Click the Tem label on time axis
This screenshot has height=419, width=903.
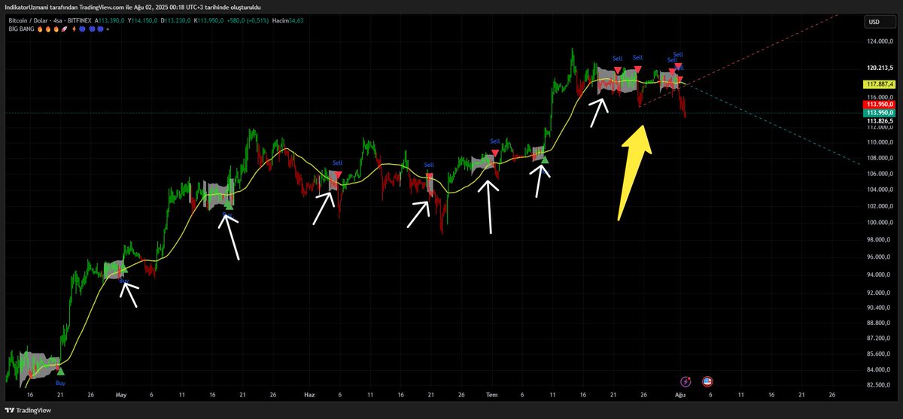(493, 394)
